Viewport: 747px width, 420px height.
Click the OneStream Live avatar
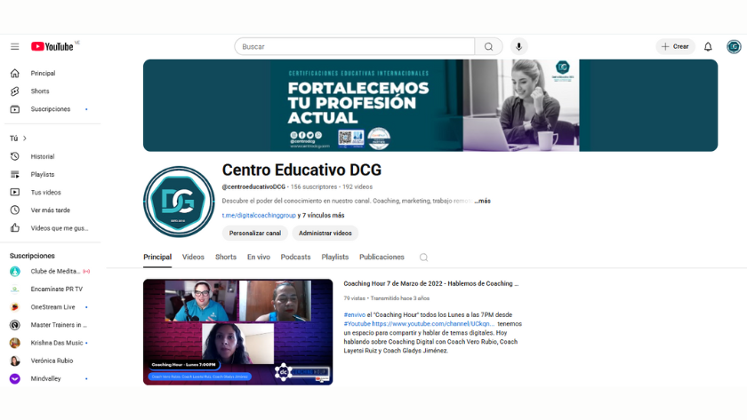click(15, 307)
